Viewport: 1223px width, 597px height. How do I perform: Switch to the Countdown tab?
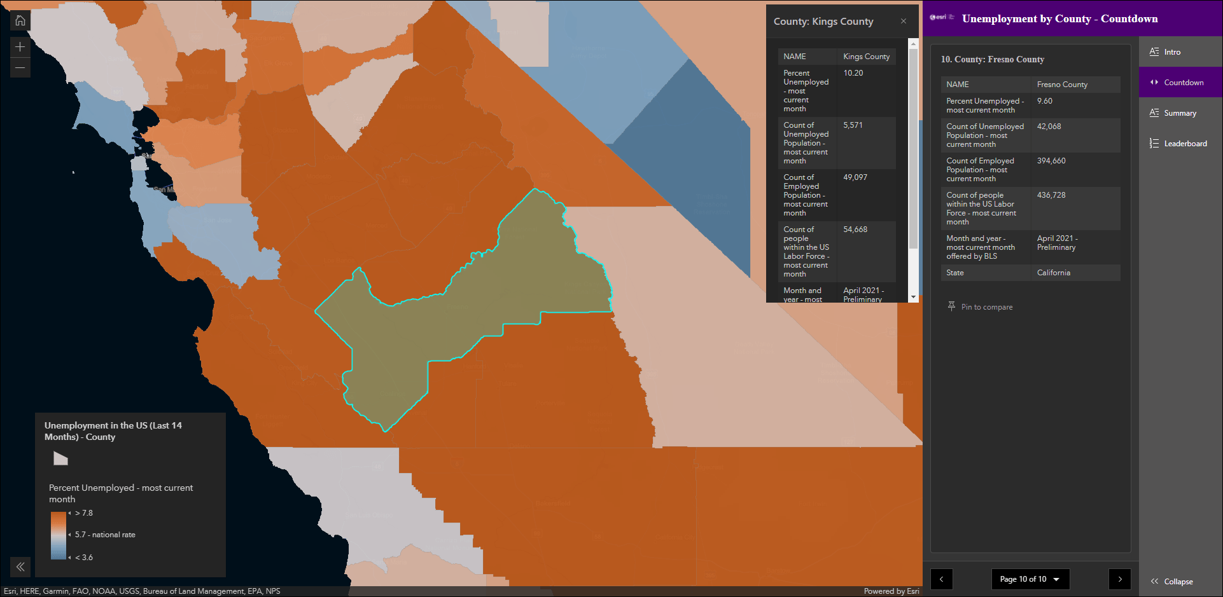click(x=1180, y=83)
